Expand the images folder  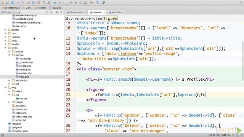click(9, 102)
